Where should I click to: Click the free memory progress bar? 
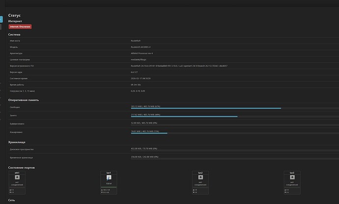click(235, 108)
